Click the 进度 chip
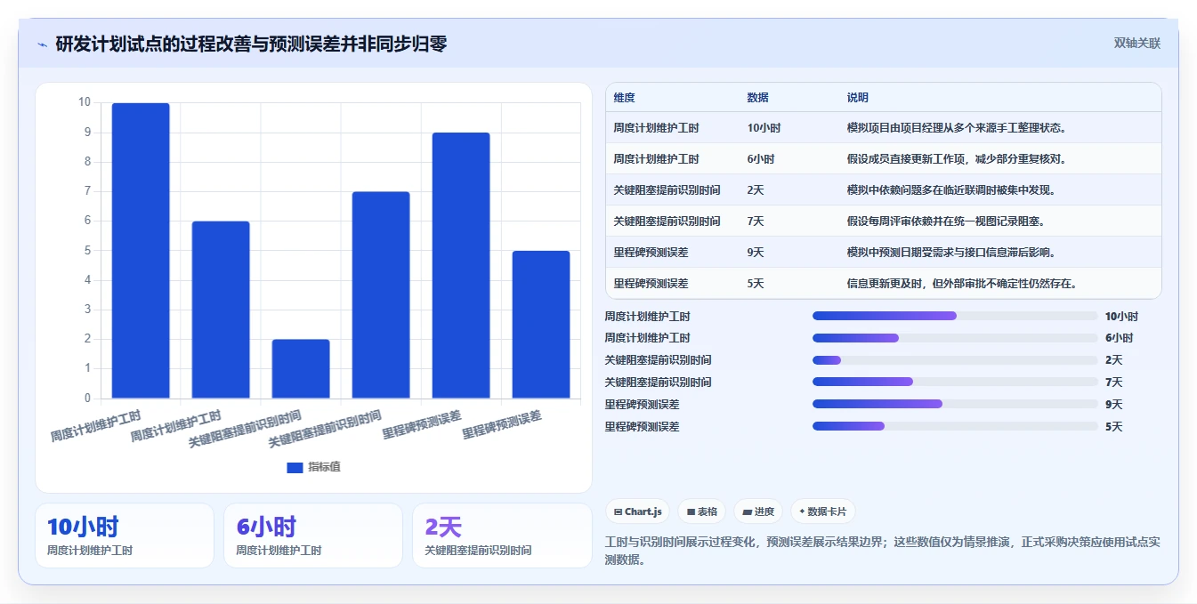This screenshot has width=1197, height=604. (758, 511)
